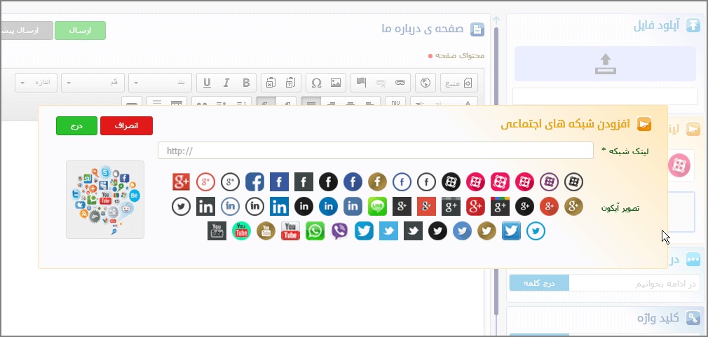Toggle bold formatting in editor

[245, 83]
